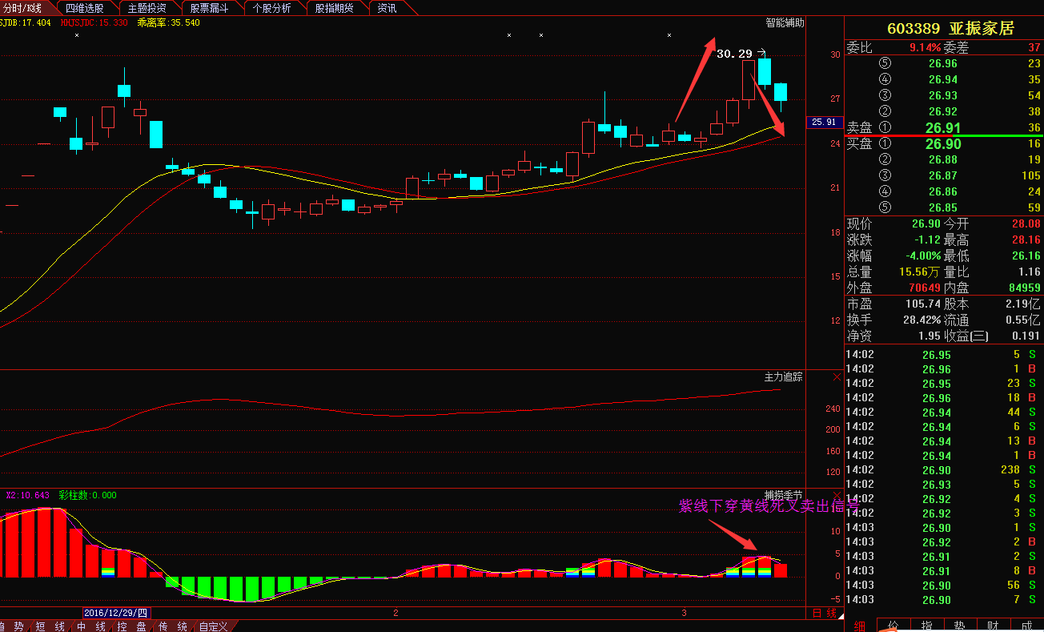Select sell level ② price 26.92

(x=943, y=111)
